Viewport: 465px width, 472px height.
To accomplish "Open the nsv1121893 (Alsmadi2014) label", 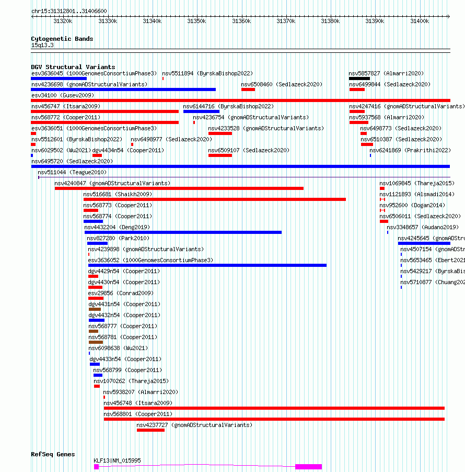I will click(417, 194).
